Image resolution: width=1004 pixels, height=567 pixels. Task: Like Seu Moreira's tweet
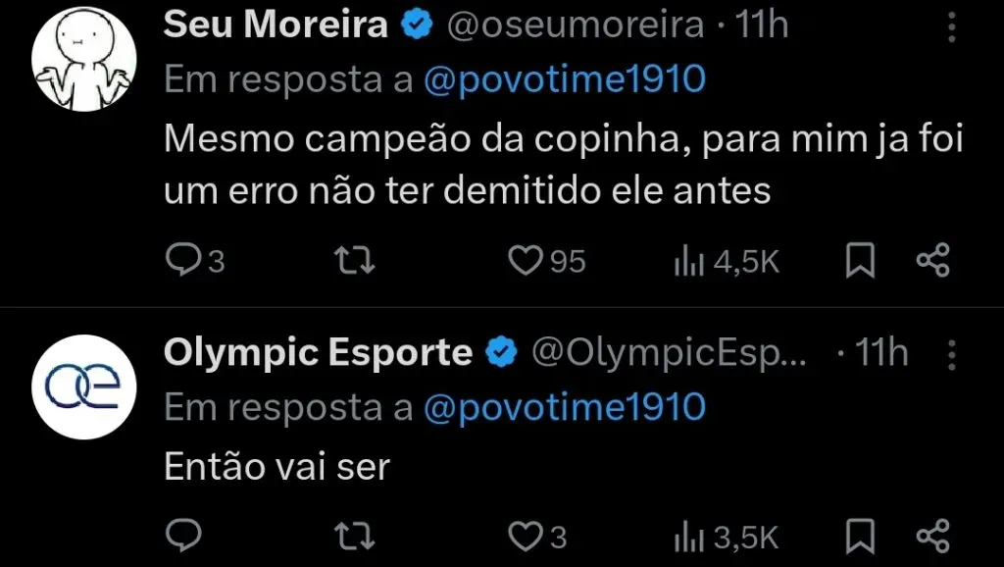pos(526,260)
